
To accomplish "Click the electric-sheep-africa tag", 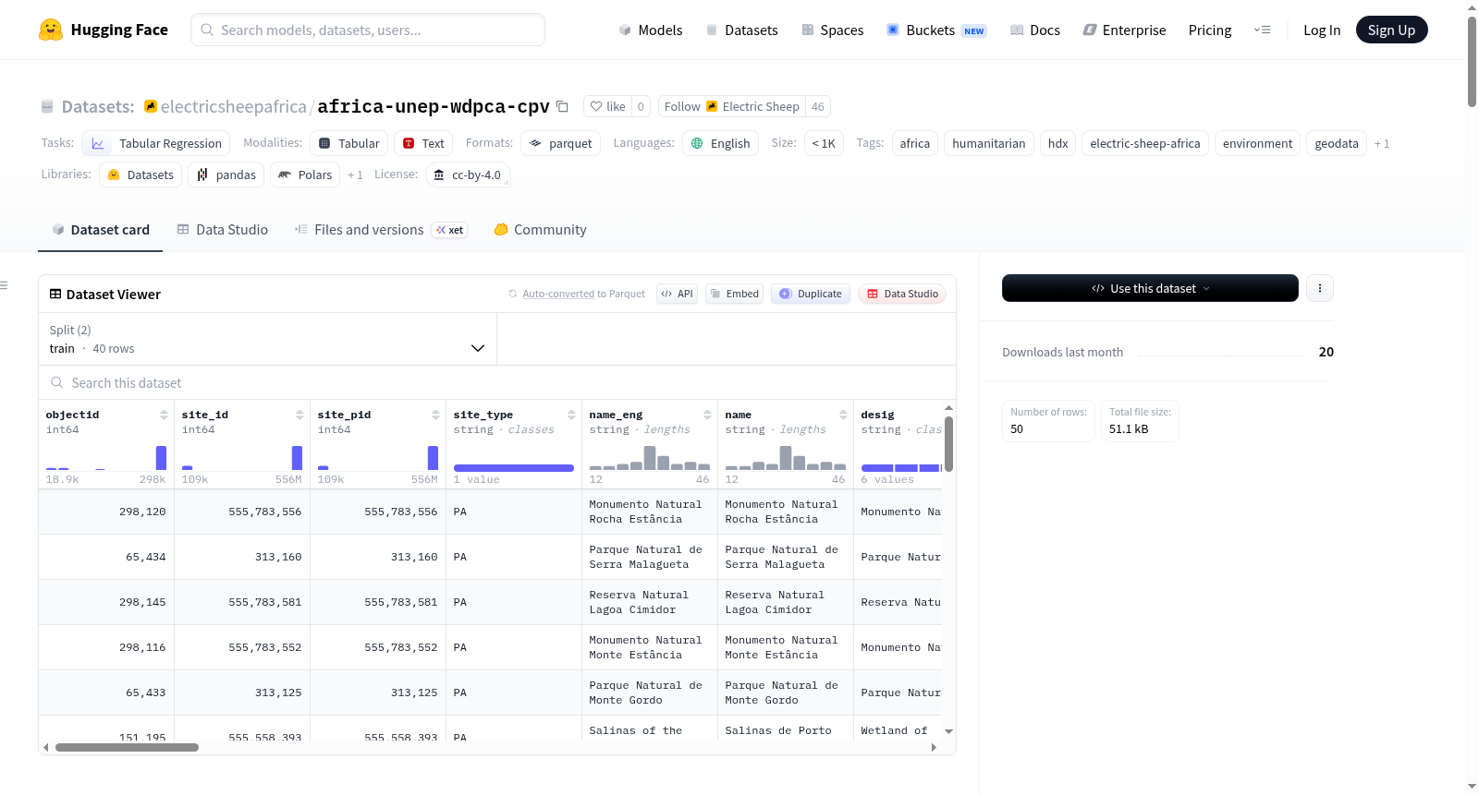I will tap(1145, 143).
